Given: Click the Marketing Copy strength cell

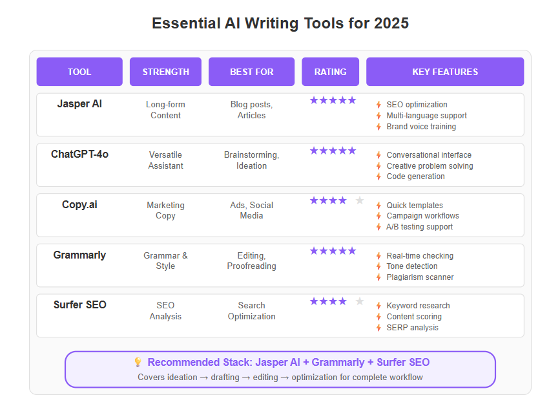Looking at the screenshot, I should (165, 210).
